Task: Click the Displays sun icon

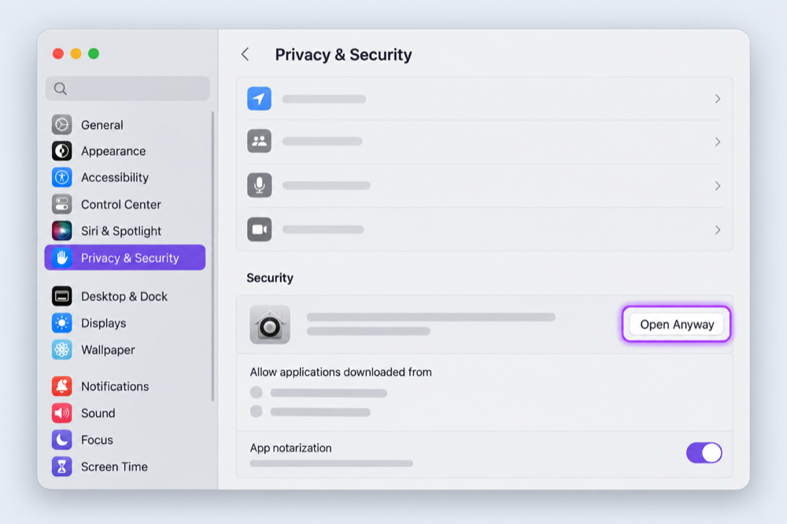Action: tap(61, 323)
